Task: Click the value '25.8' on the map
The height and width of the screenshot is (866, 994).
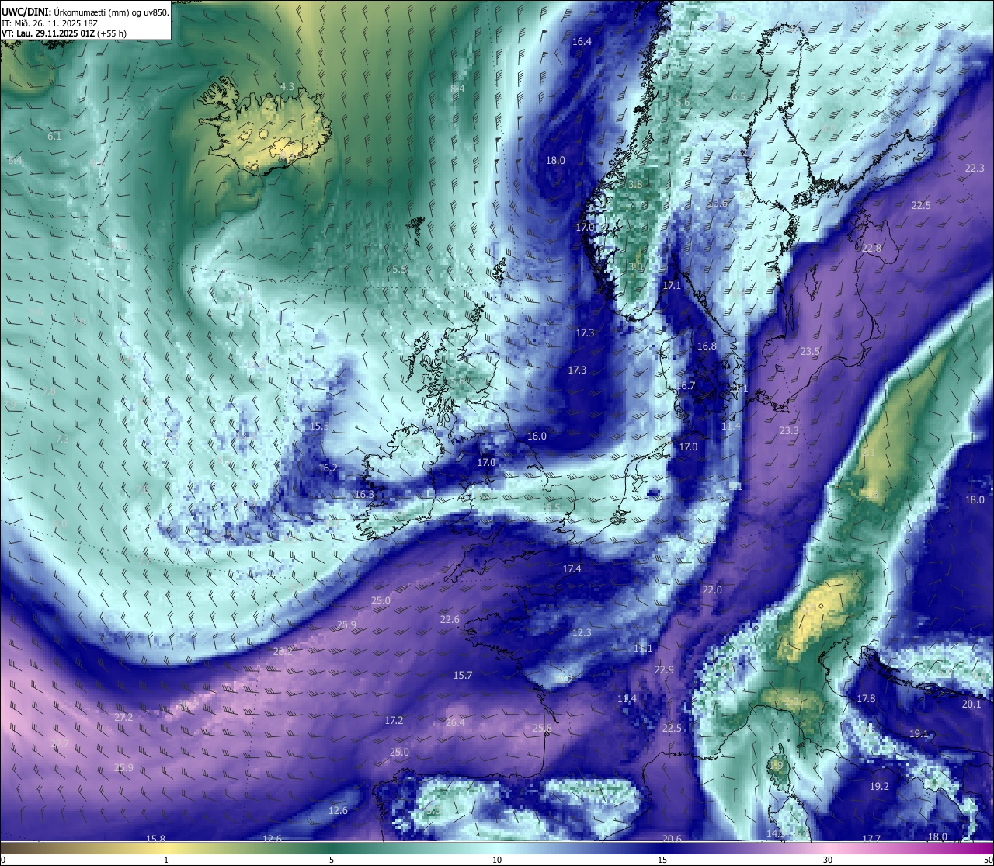Action: 542,729
